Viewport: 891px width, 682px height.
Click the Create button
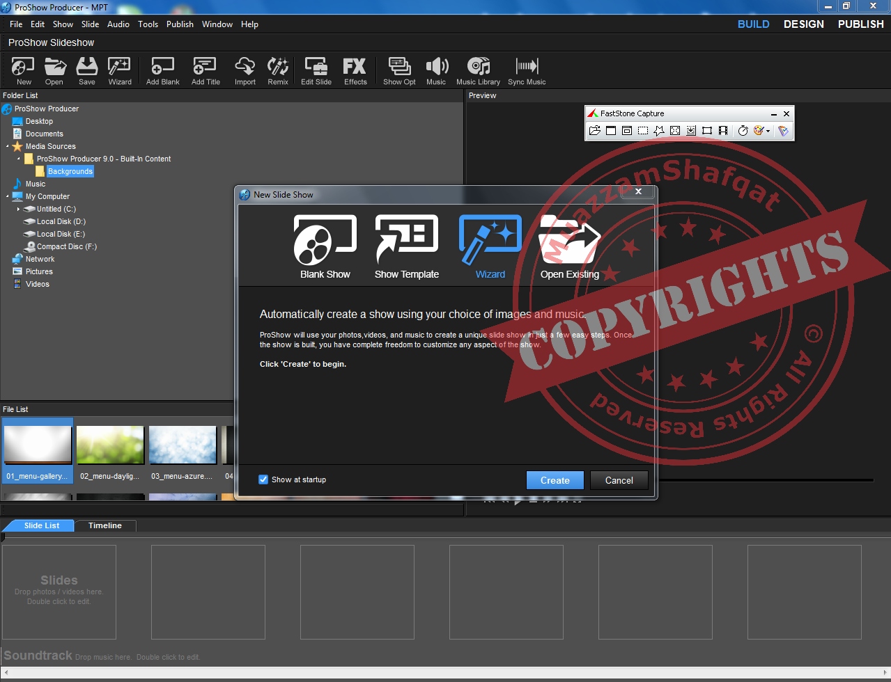[x=555, y=479]
